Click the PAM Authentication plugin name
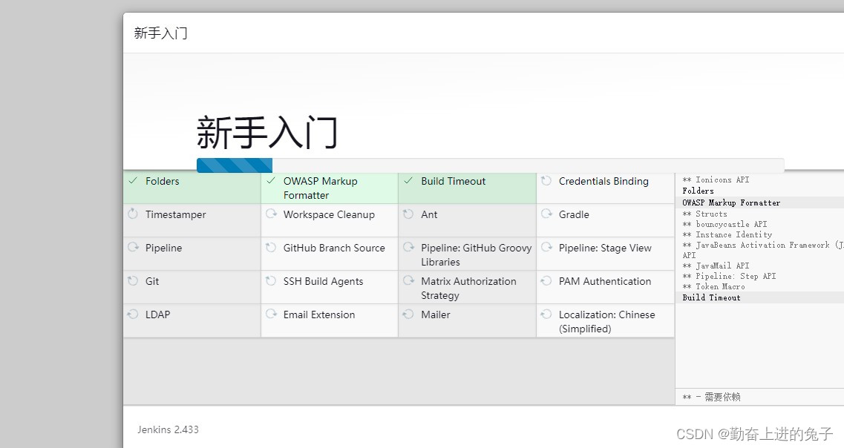This screenshot has height=448, width=844. click(604, 281)
